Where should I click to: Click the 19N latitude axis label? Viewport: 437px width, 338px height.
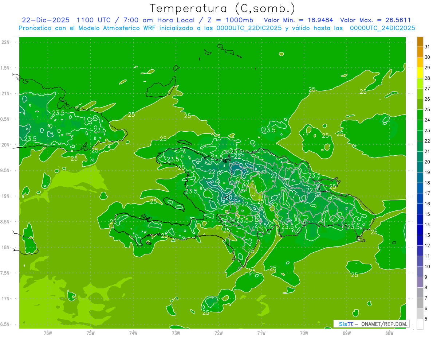pyautogui.click(x=6, y=196)
